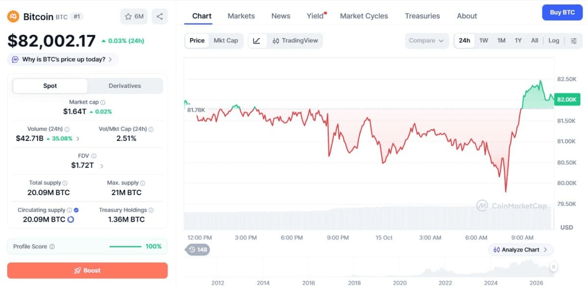Screen dimensions: 588x291
Task: Expand FDV details chevron
Action: [x=101, y=166]
